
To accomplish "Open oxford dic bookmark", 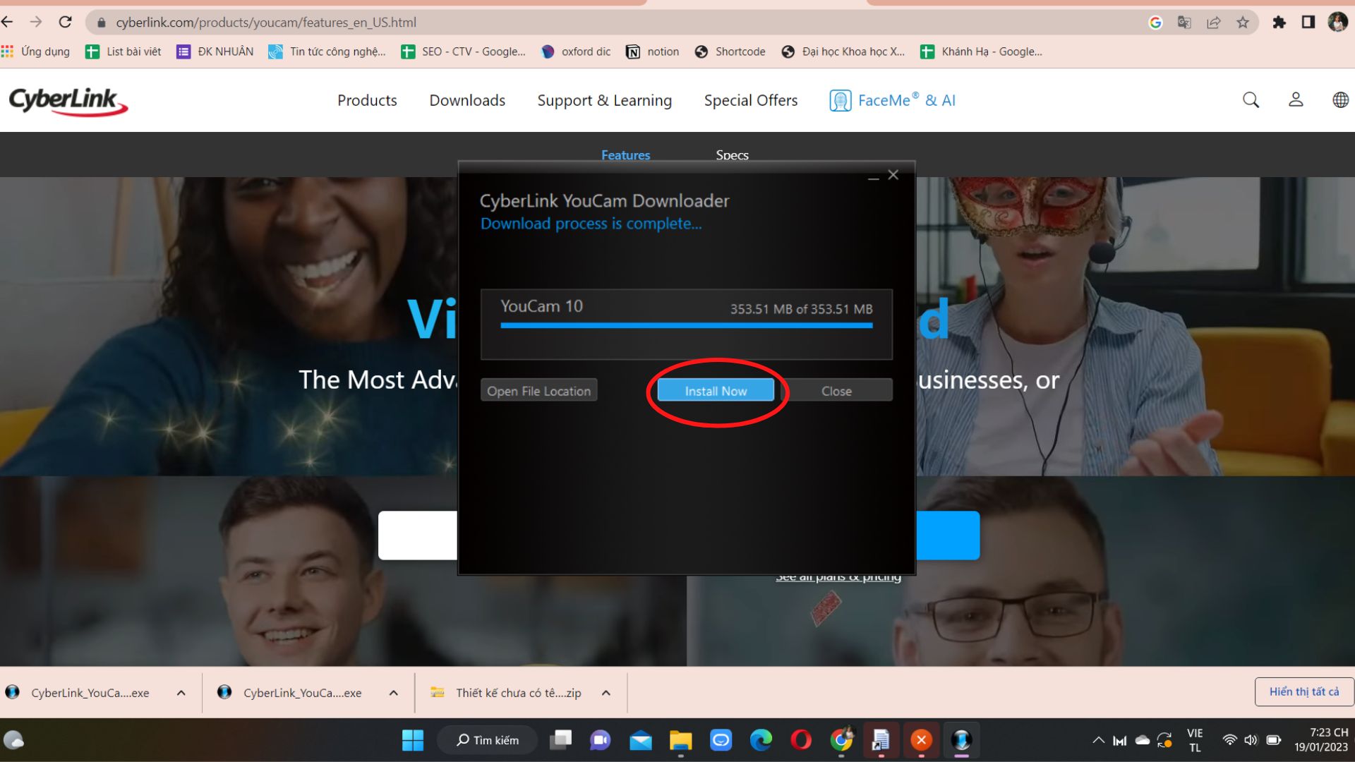I will tap(576, 52).
